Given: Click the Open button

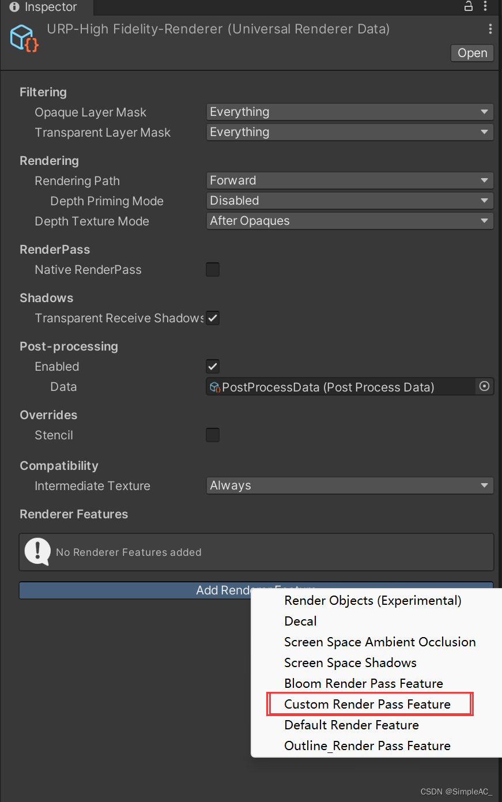Looking at the screenshot, I should 471,52.
